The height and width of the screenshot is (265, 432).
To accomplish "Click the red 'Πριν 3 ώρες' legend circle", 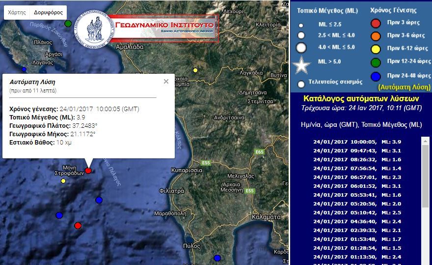I will pos(376,23).
